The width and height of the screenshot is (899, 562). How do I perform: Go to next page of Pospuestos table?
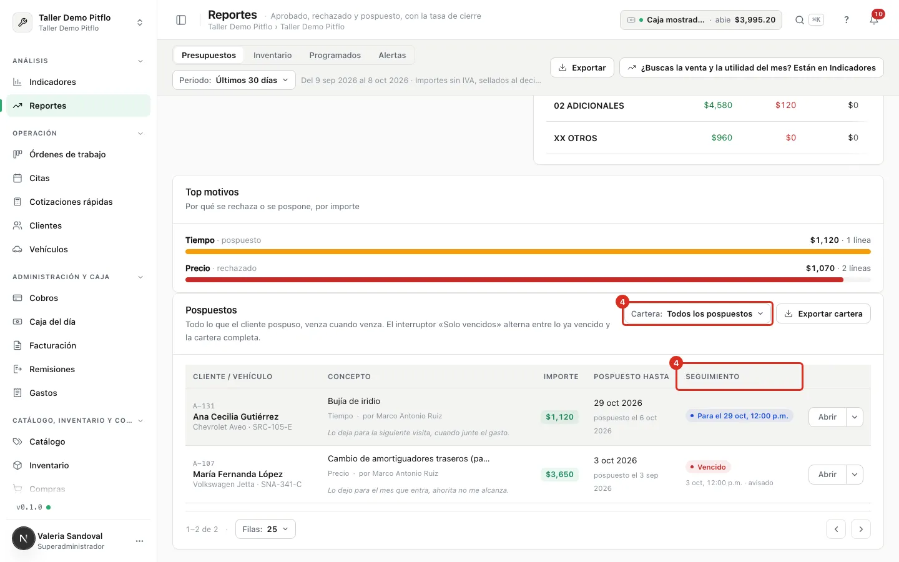[861, 529]
